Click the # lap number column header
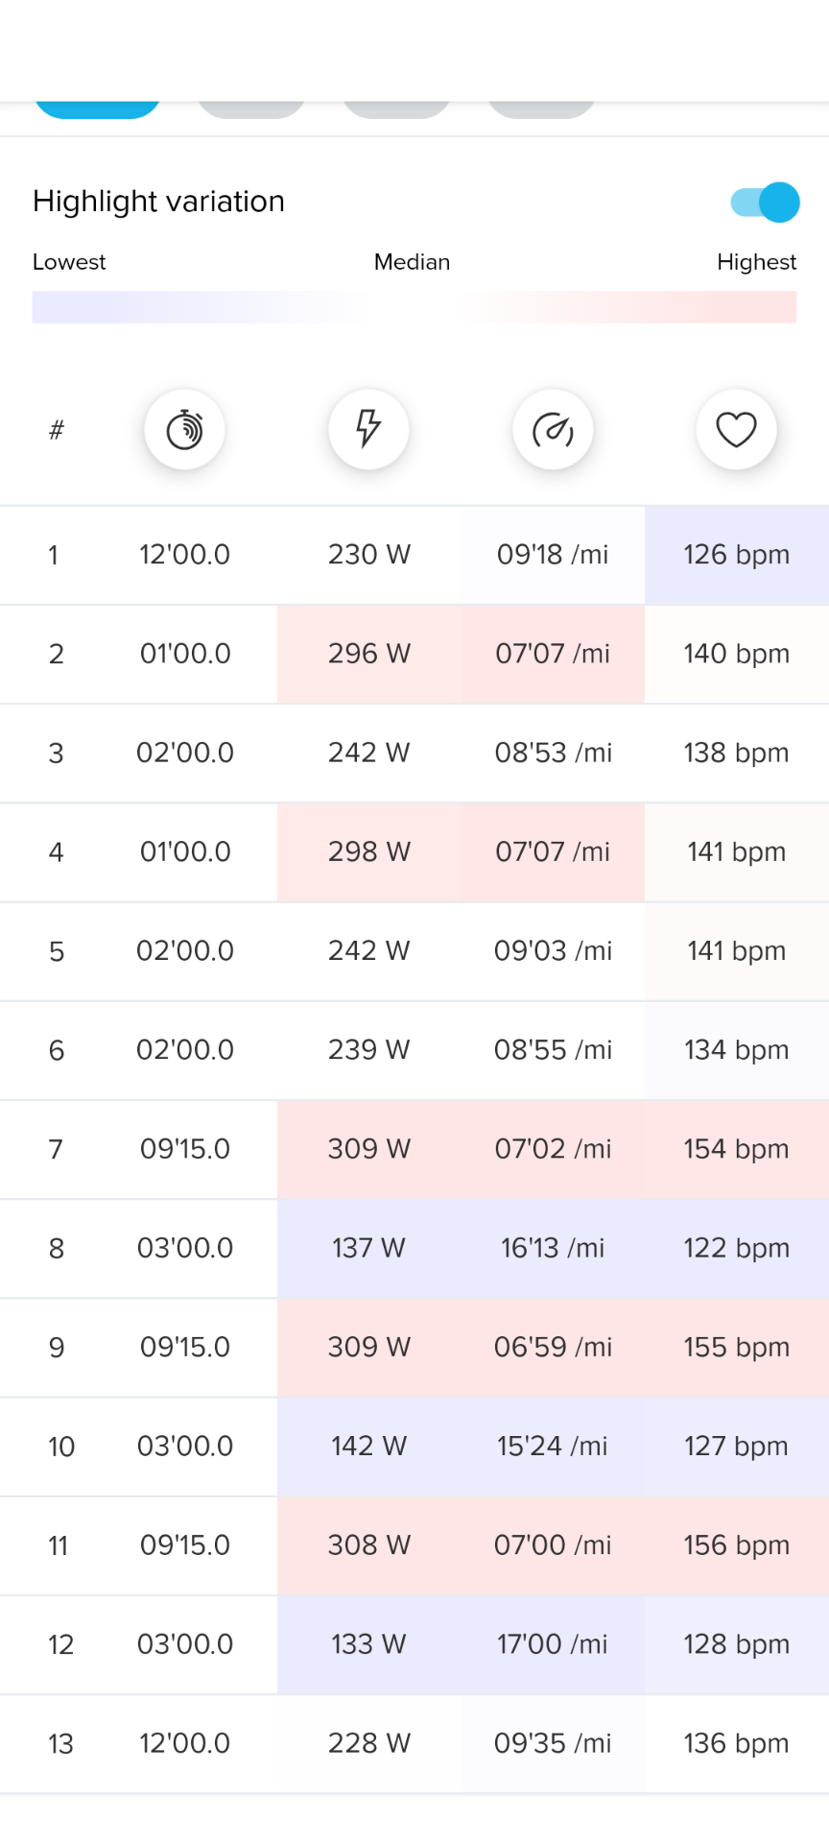829x1843 pixels. point(57,429)
